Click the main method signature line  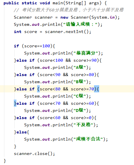click(x=55, y=3)
